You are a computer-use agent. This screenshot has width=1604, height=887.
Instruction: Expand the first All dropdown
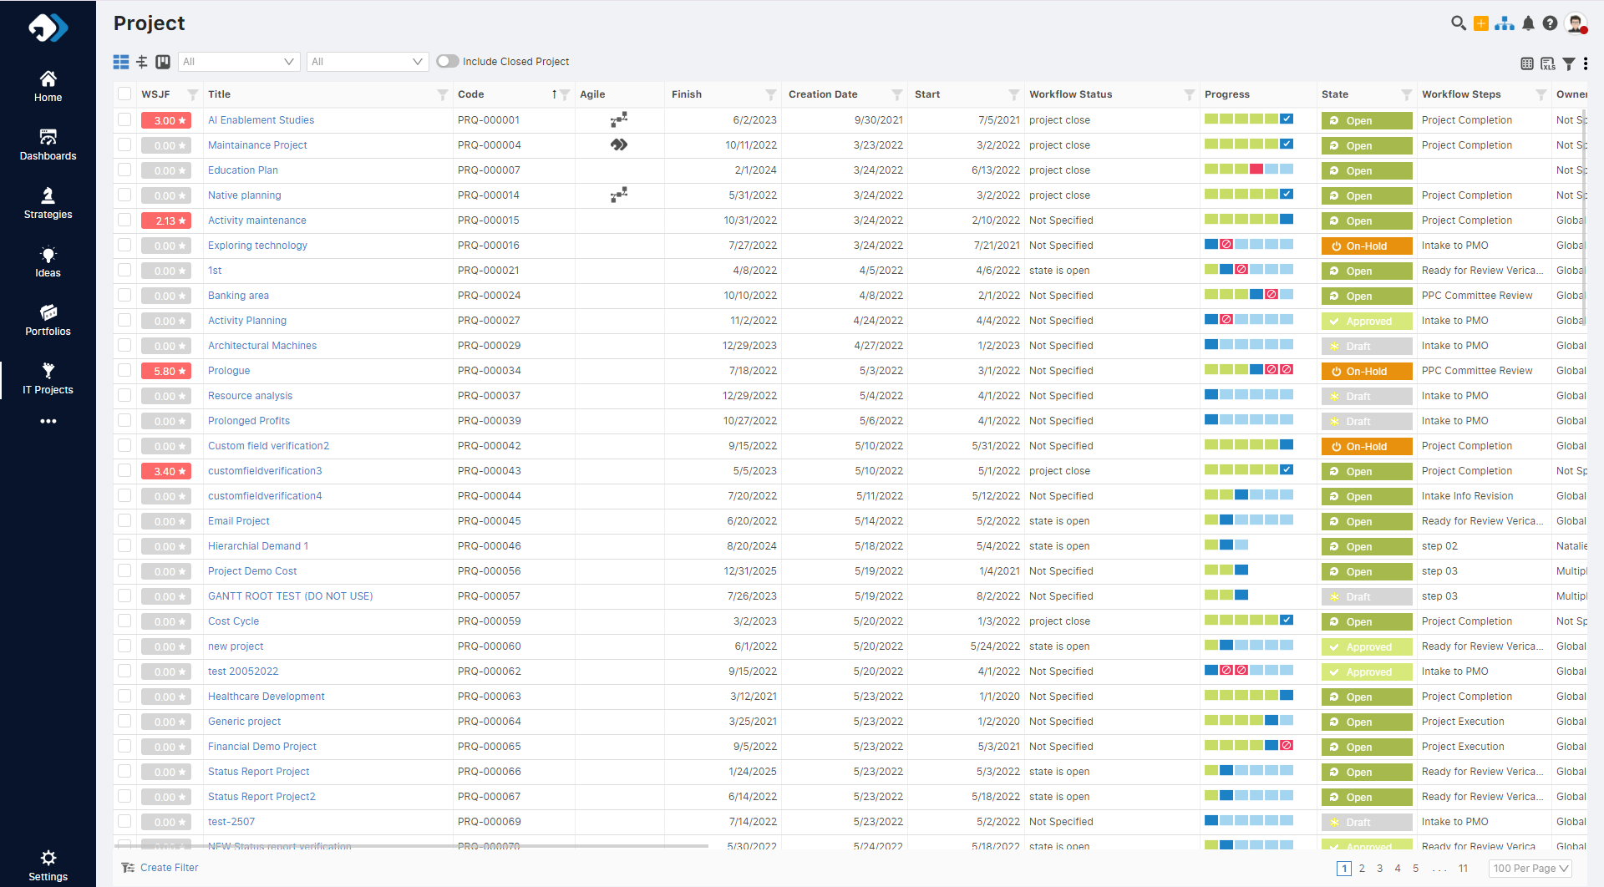[238, 62]
